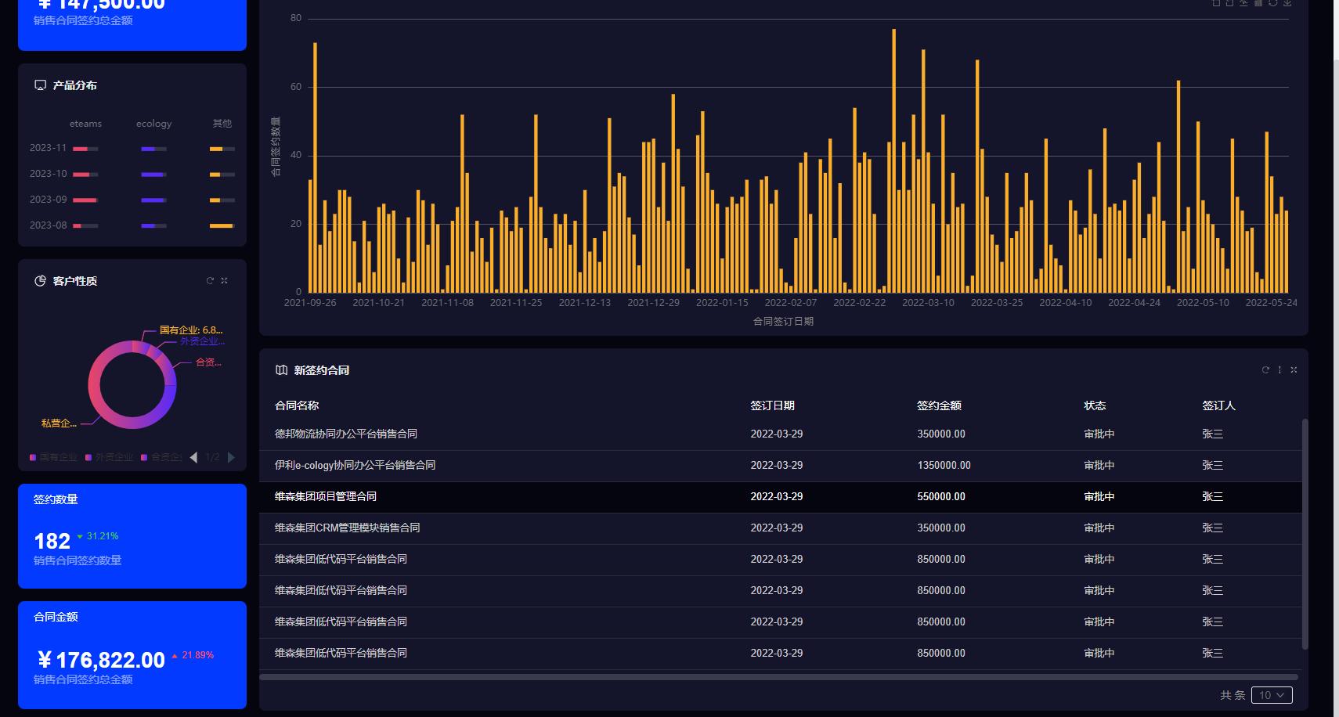1339x717 pixels.
Task: Click the 2023-11 eteams progress bar
Action: click(x=85, y=149)
